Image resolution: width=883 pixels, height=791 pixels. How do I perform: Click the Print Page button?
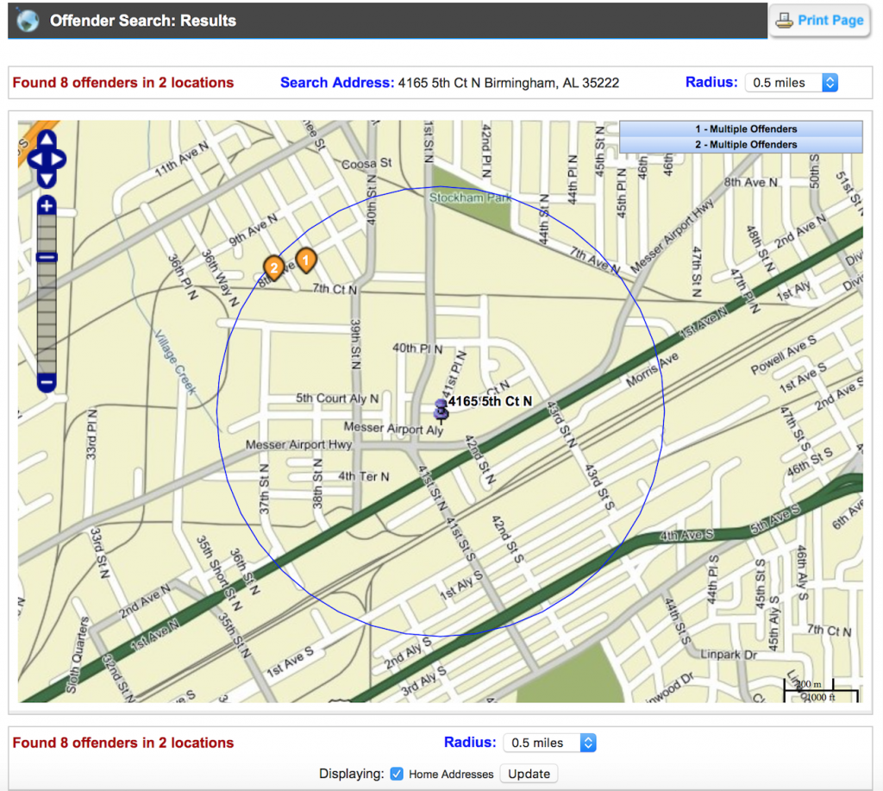(818, 21)
